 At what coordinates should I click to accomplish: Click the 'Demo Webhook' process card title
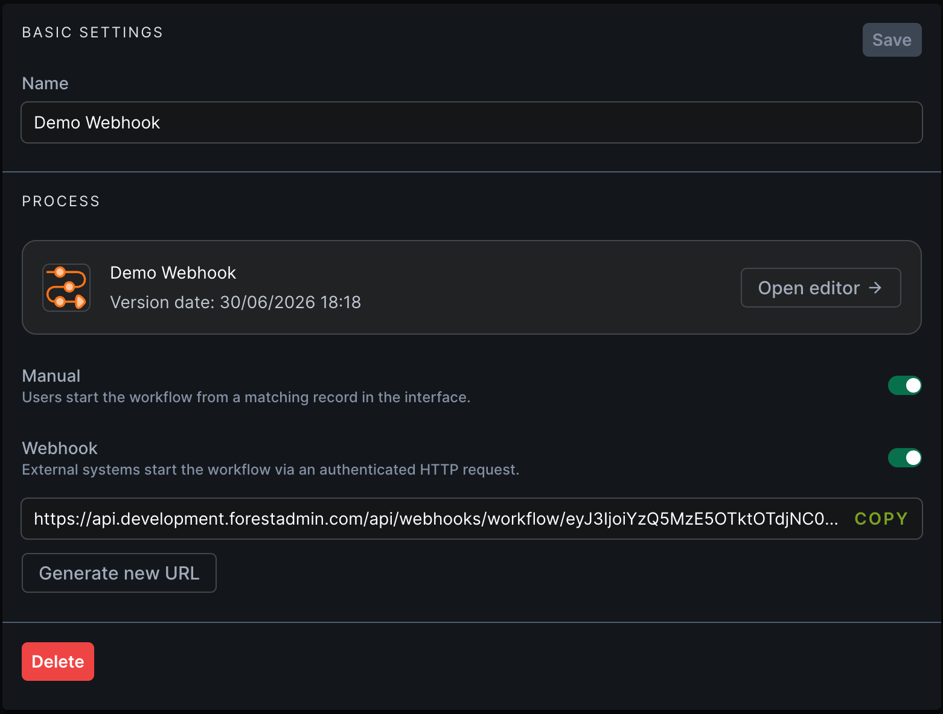click(x=173, y=273)
